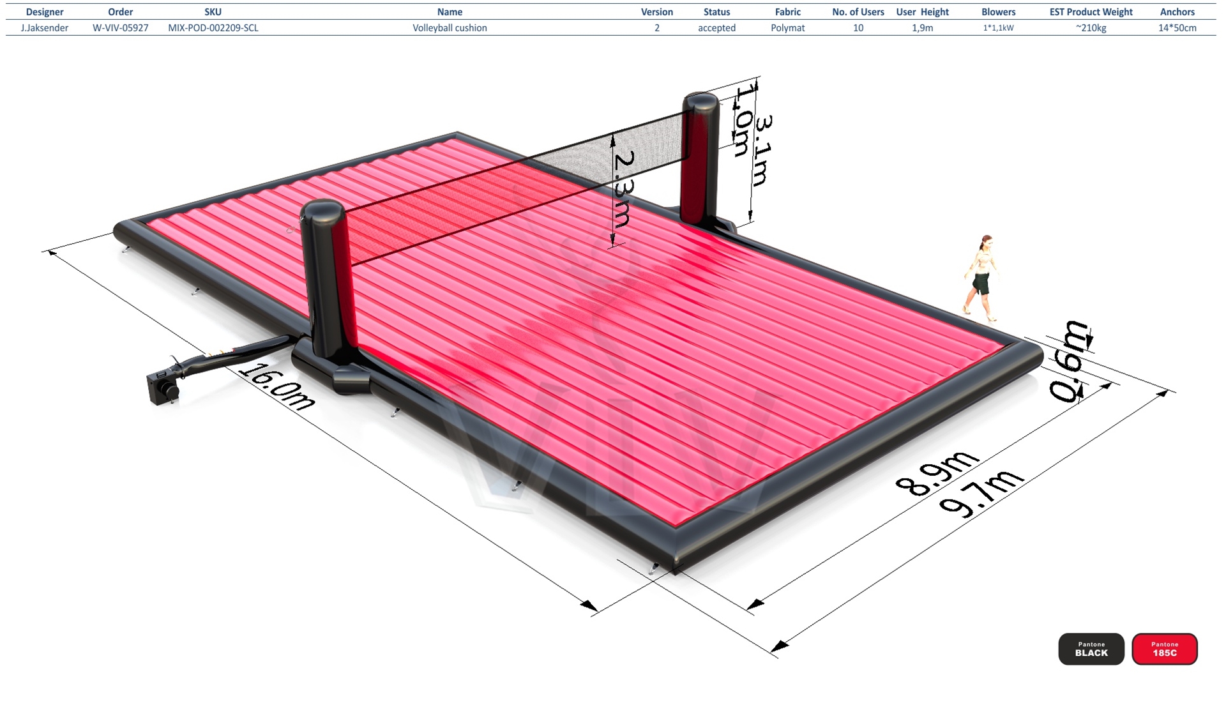Click weight value ~210kg
This screenshot has width=1226, height=705.
coord(1091,27)
